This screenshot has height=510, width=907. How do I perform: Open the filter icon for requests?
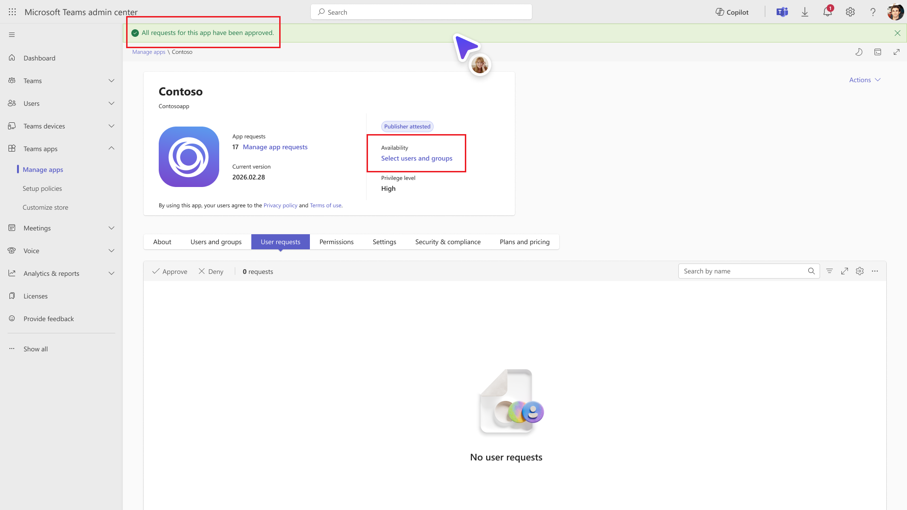(830, 271)
